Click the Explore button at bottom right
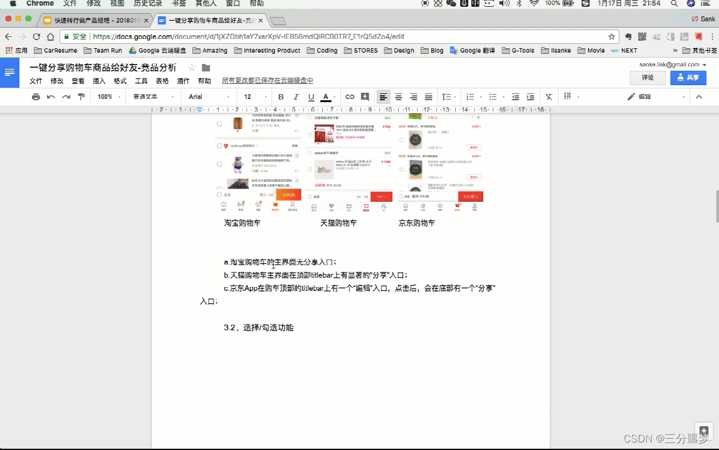 [704, 431]
